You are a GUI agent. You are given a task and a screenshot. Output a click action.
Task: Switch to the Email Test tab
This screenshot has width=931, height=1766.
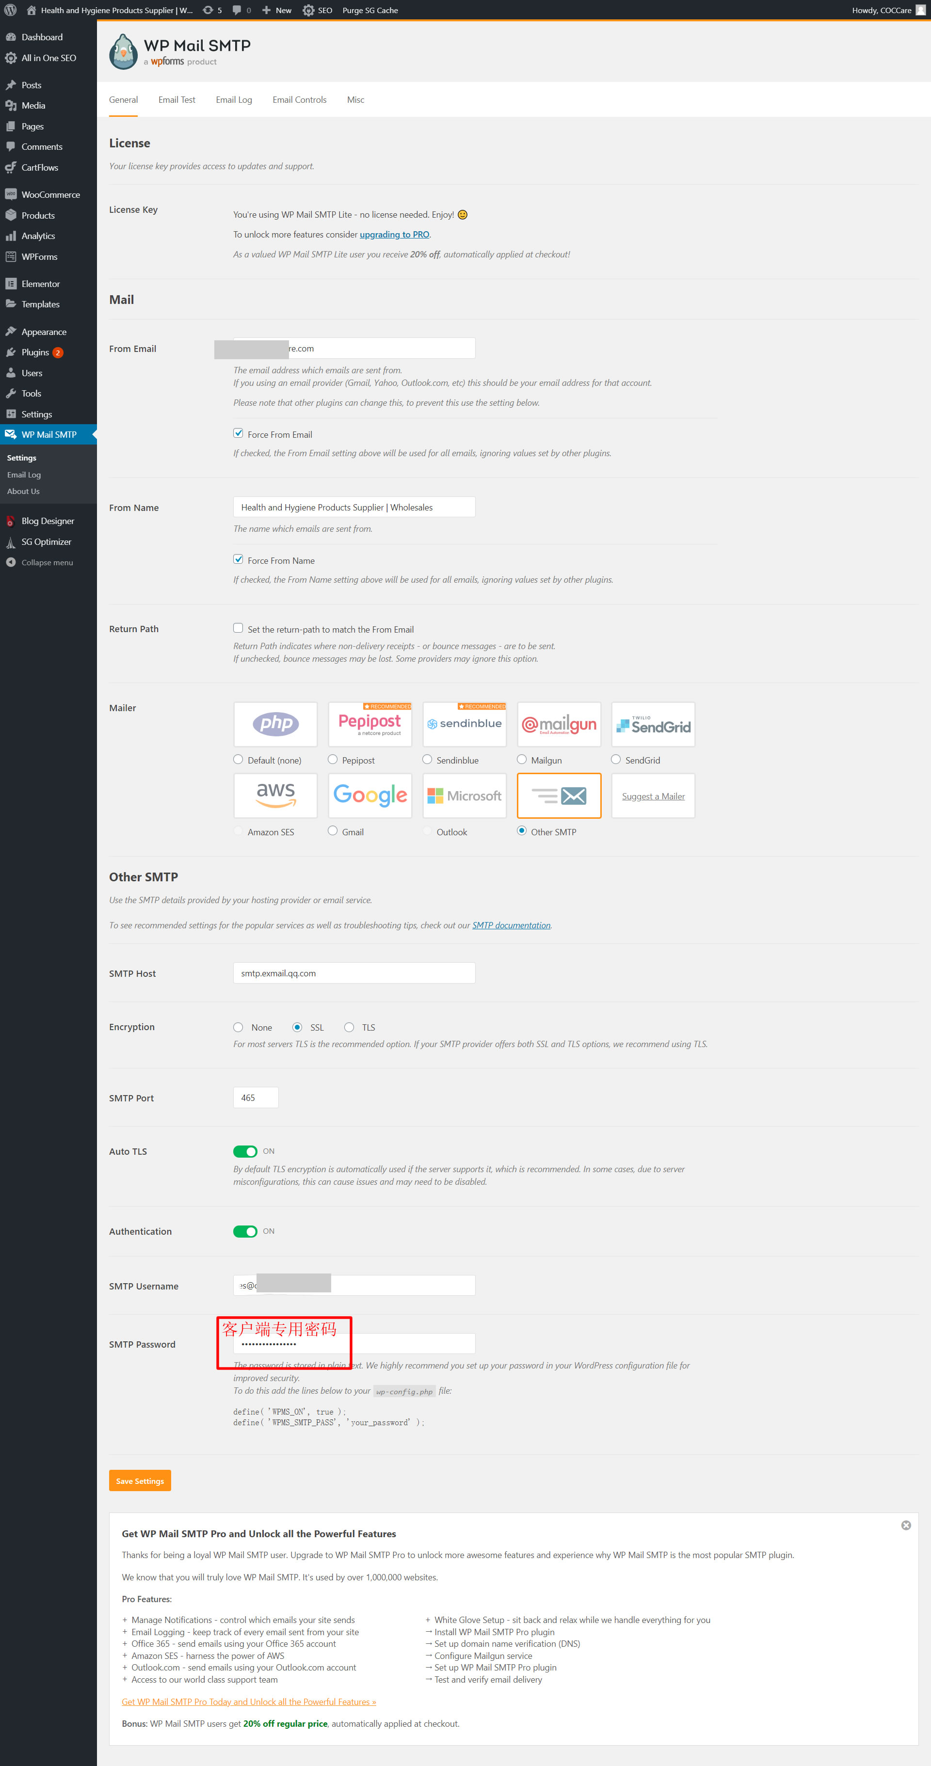click(x=177, y=100)
